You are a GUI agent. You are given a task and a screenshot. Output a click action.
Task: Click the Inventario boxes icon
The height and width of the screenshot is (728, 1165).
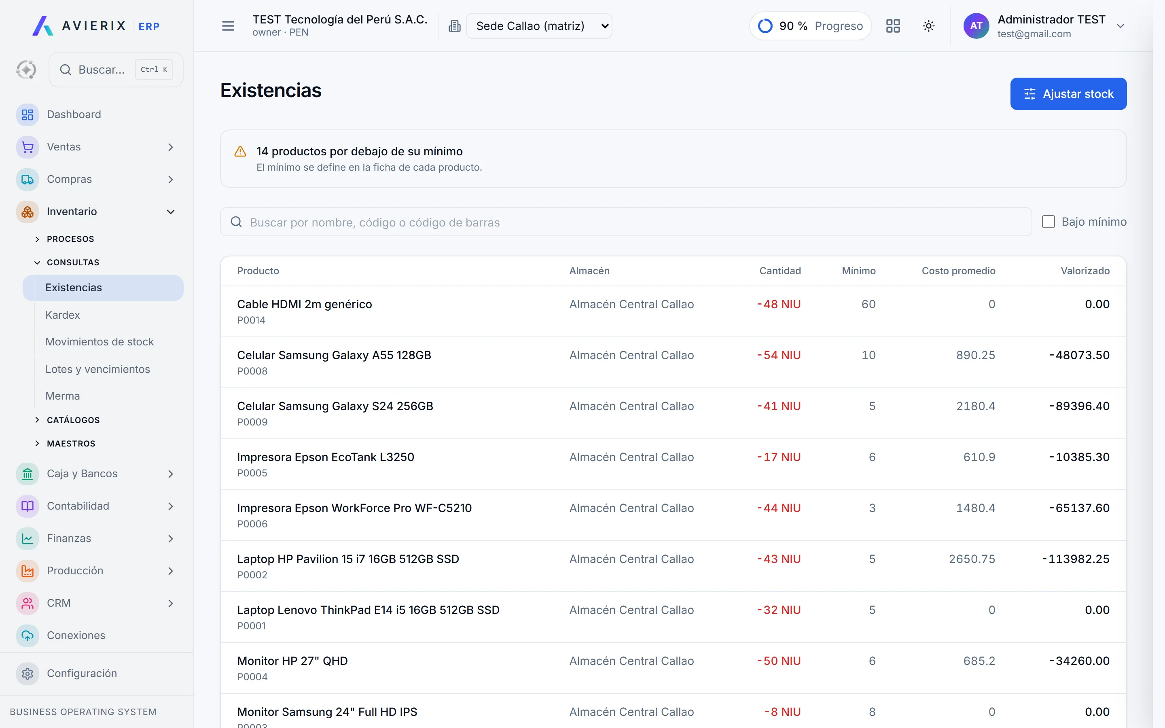(x=28, y=212)
